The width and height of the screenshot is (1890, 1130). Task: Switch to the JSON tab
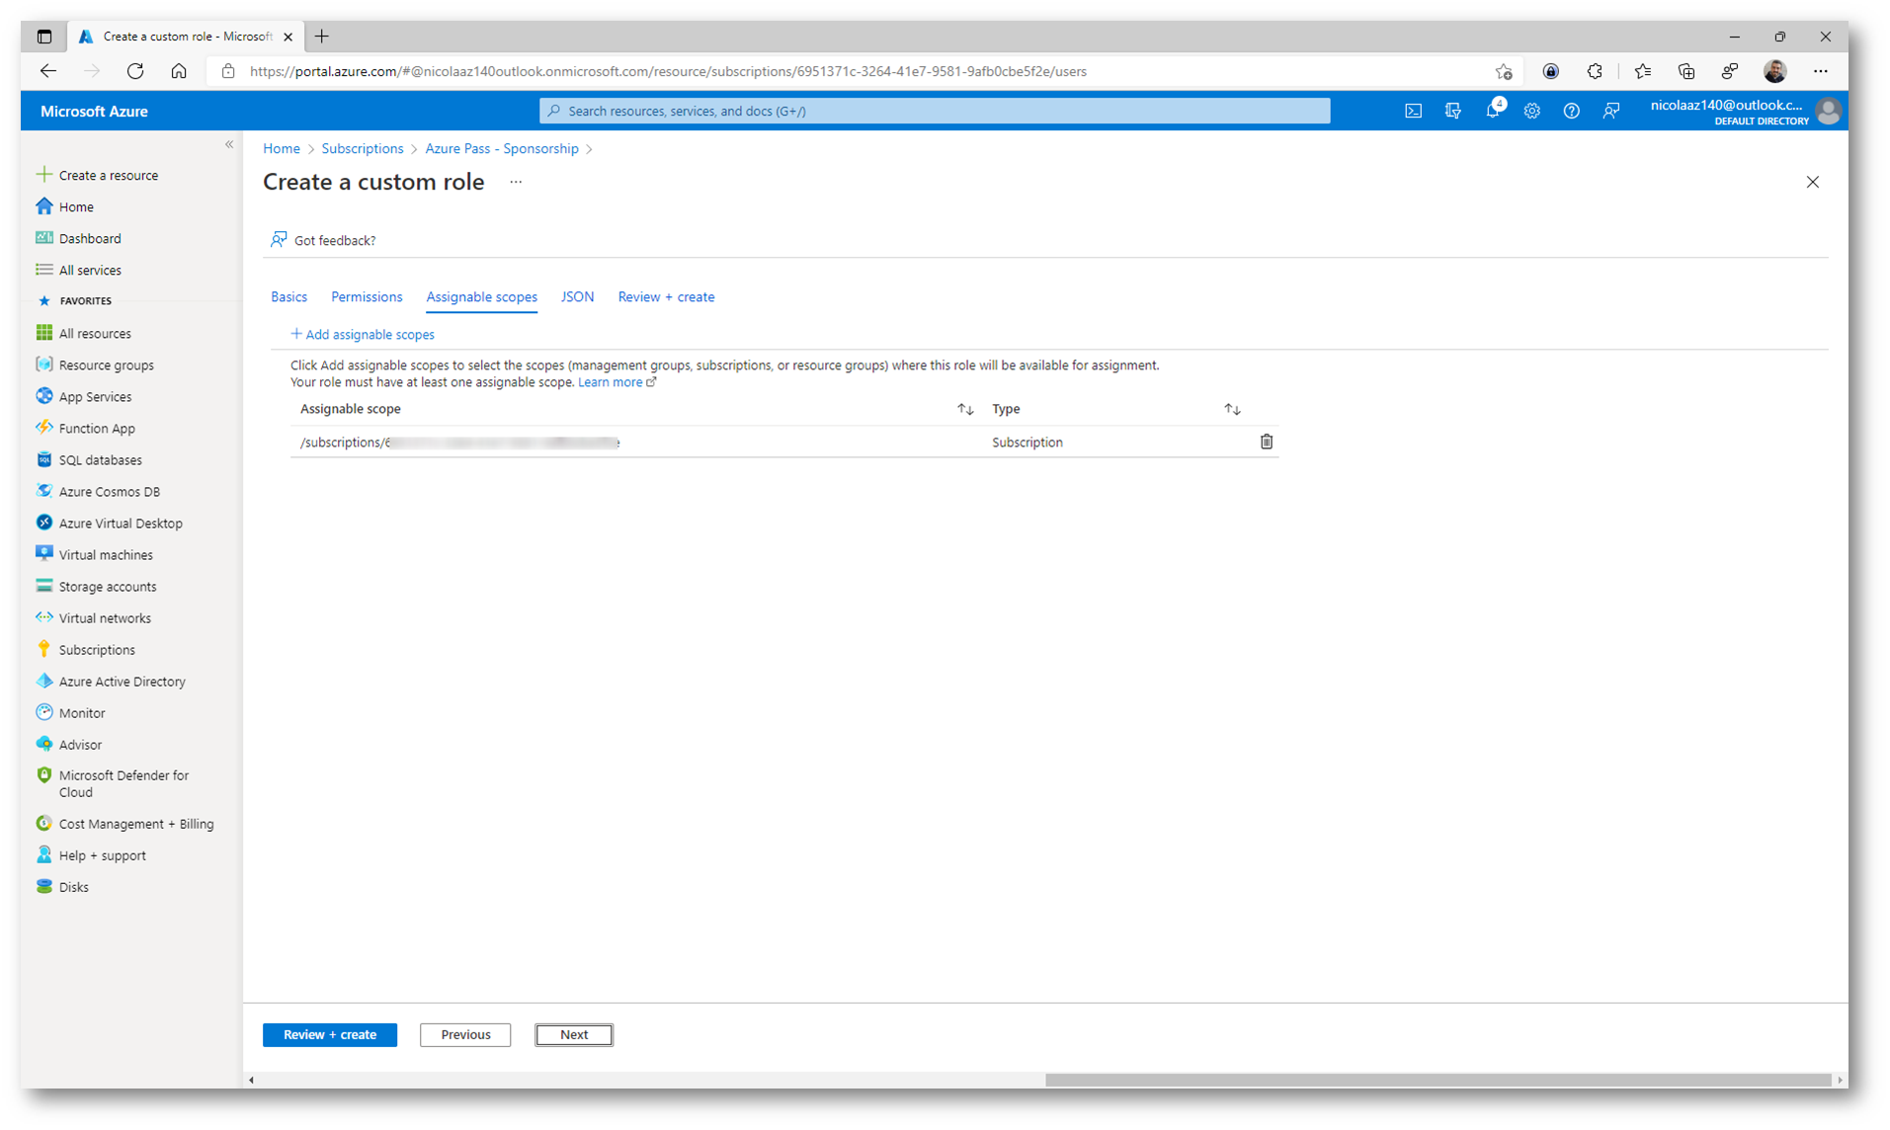tap(577, 296)
